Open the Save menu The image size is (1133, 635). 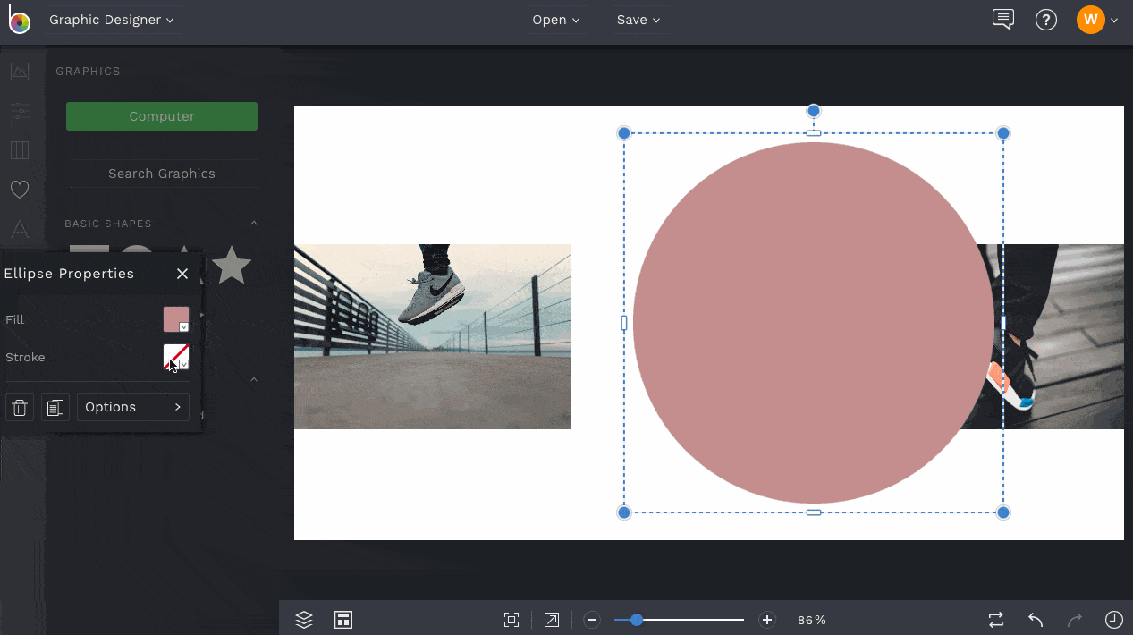pyautogui.click(x=638, y=20)
